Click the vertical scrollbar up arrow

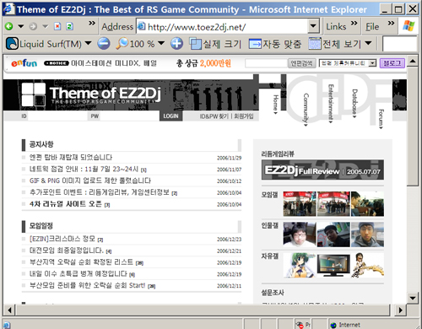tap(413, 61)
